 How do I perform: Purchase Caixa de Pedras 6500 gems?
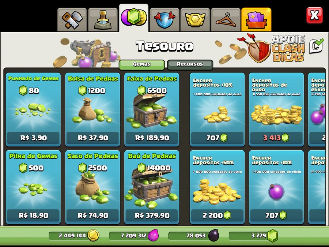click(x=152, y=109)
